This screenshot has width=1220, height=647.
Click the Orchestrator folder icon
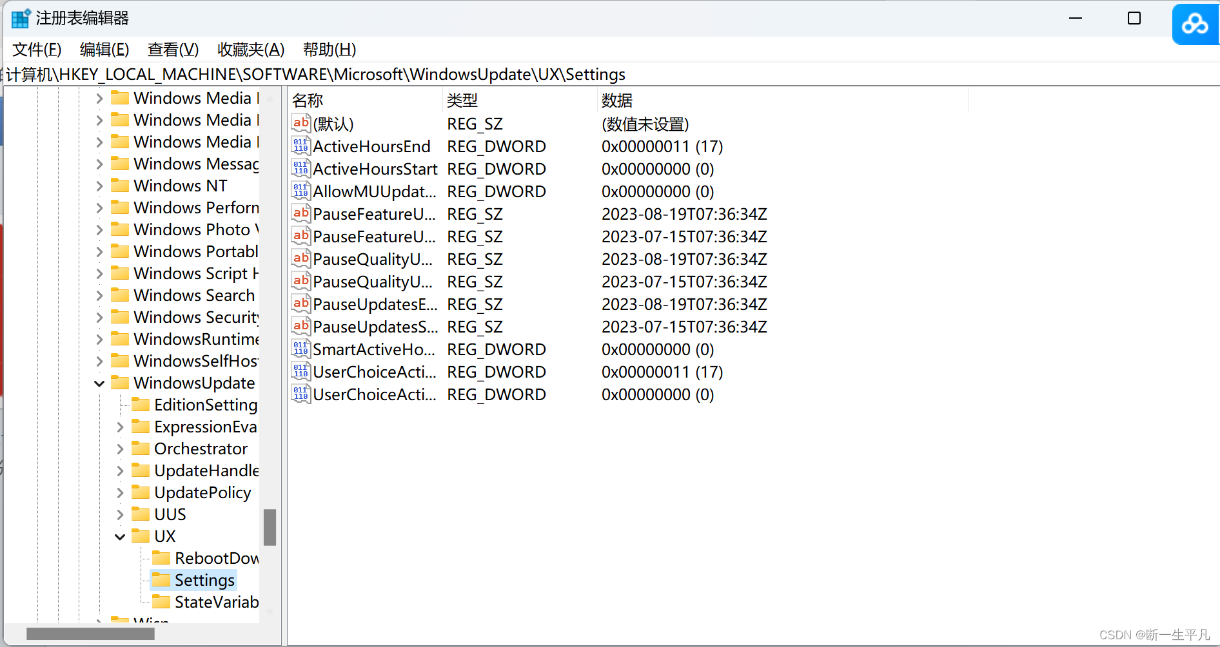point(141,449)
